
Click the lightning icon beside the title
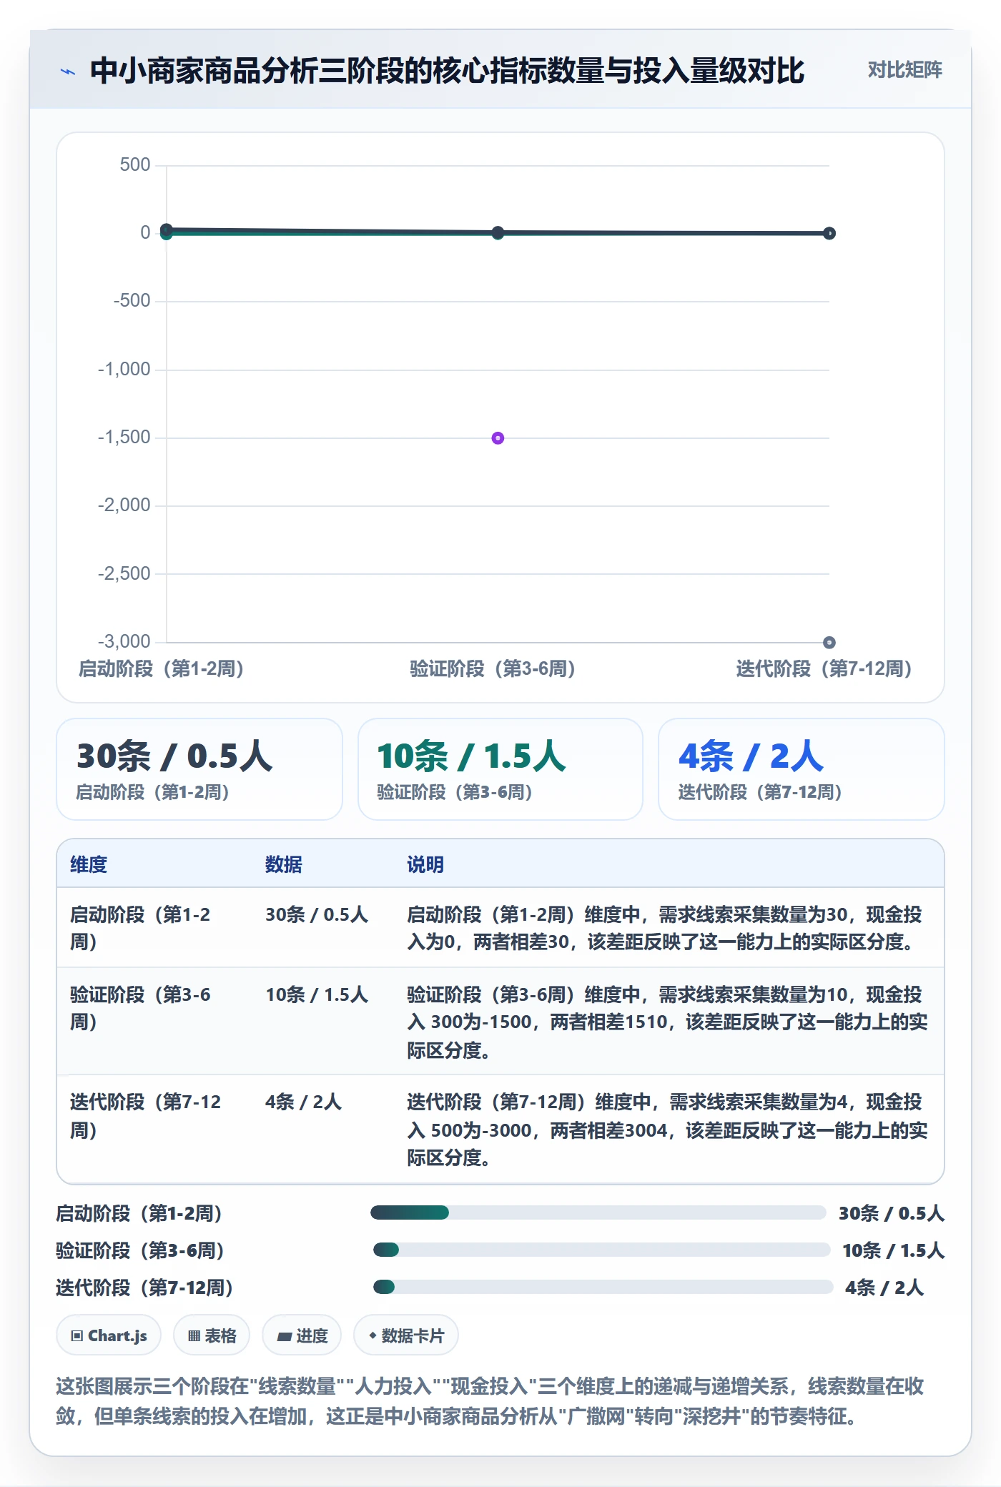[68, 71]
